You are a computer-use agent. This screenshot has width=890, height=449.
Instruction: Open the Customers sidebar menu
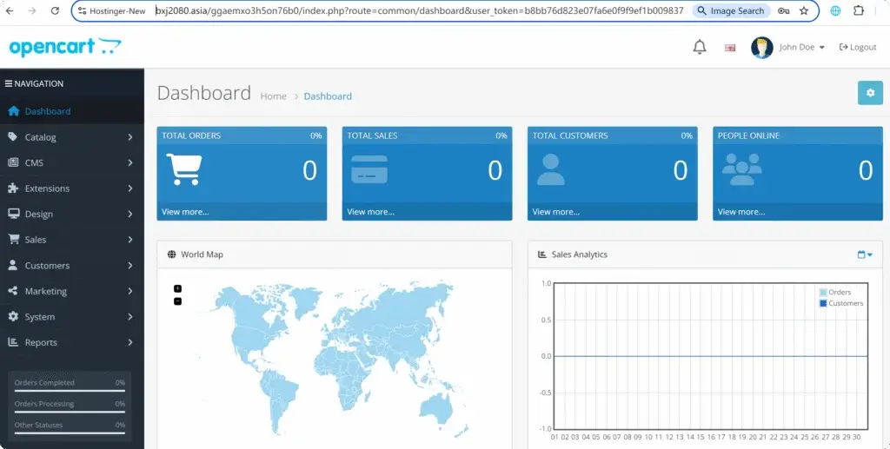point(71,266)
